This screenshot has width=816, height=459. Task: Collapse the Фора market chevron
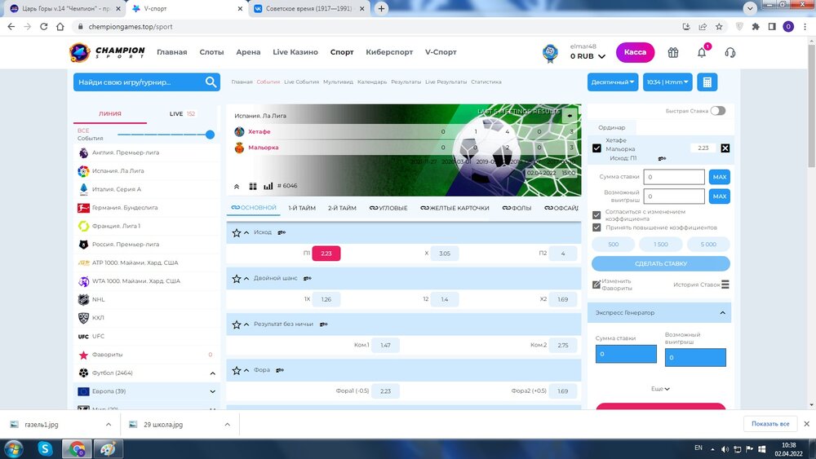(246, 370)
